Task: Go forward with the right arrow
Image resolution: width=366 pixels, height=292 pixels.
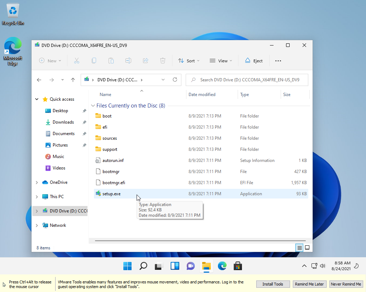Action: [x=52, y=80]
